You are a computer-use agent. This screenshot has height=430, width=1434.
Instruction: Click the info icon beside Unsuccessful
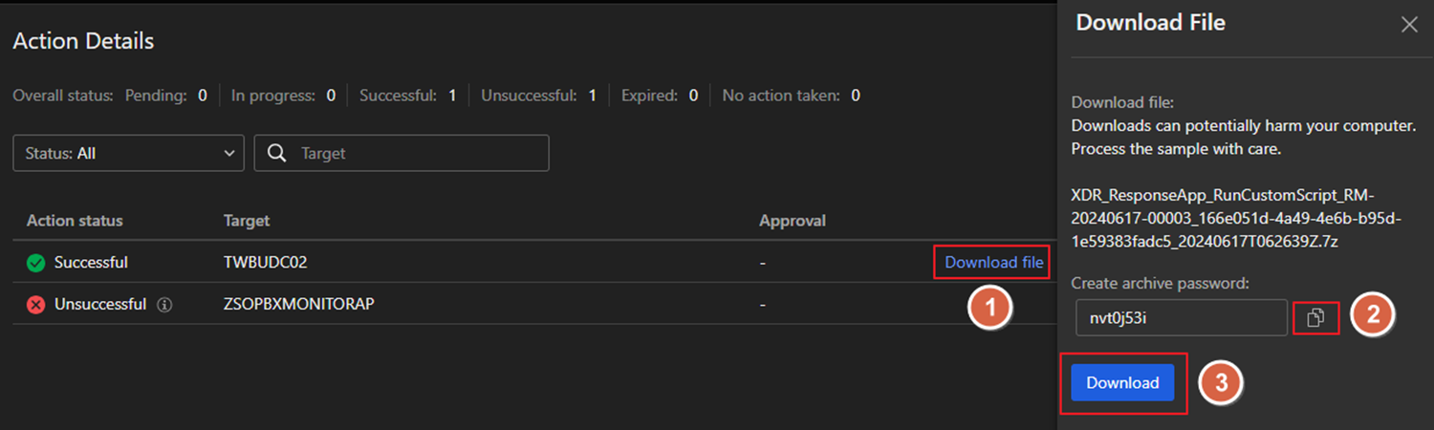164,305
